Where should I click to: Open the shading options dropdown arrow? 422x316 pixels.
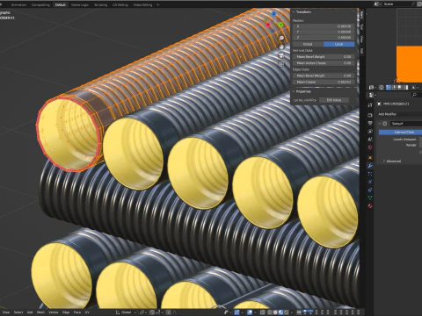(291, 312)
